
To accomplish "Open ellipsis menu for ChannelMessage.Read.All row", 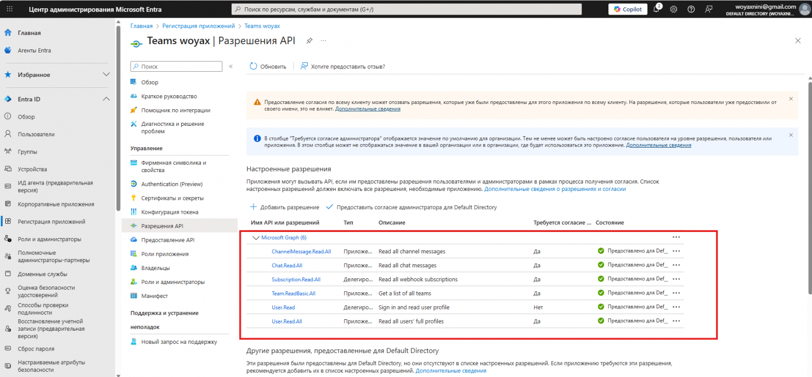I will click(x=676, y=251).
